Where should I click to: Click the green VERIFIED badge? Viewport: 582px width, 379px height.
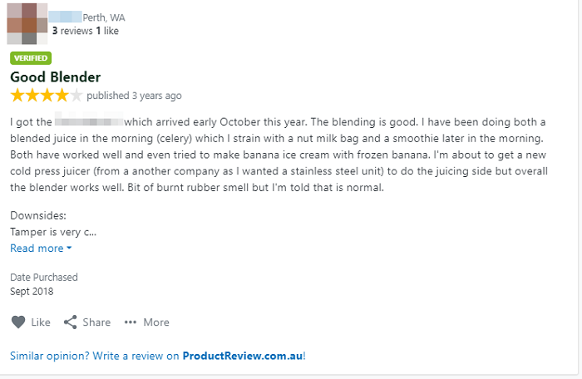pos(31,58)
